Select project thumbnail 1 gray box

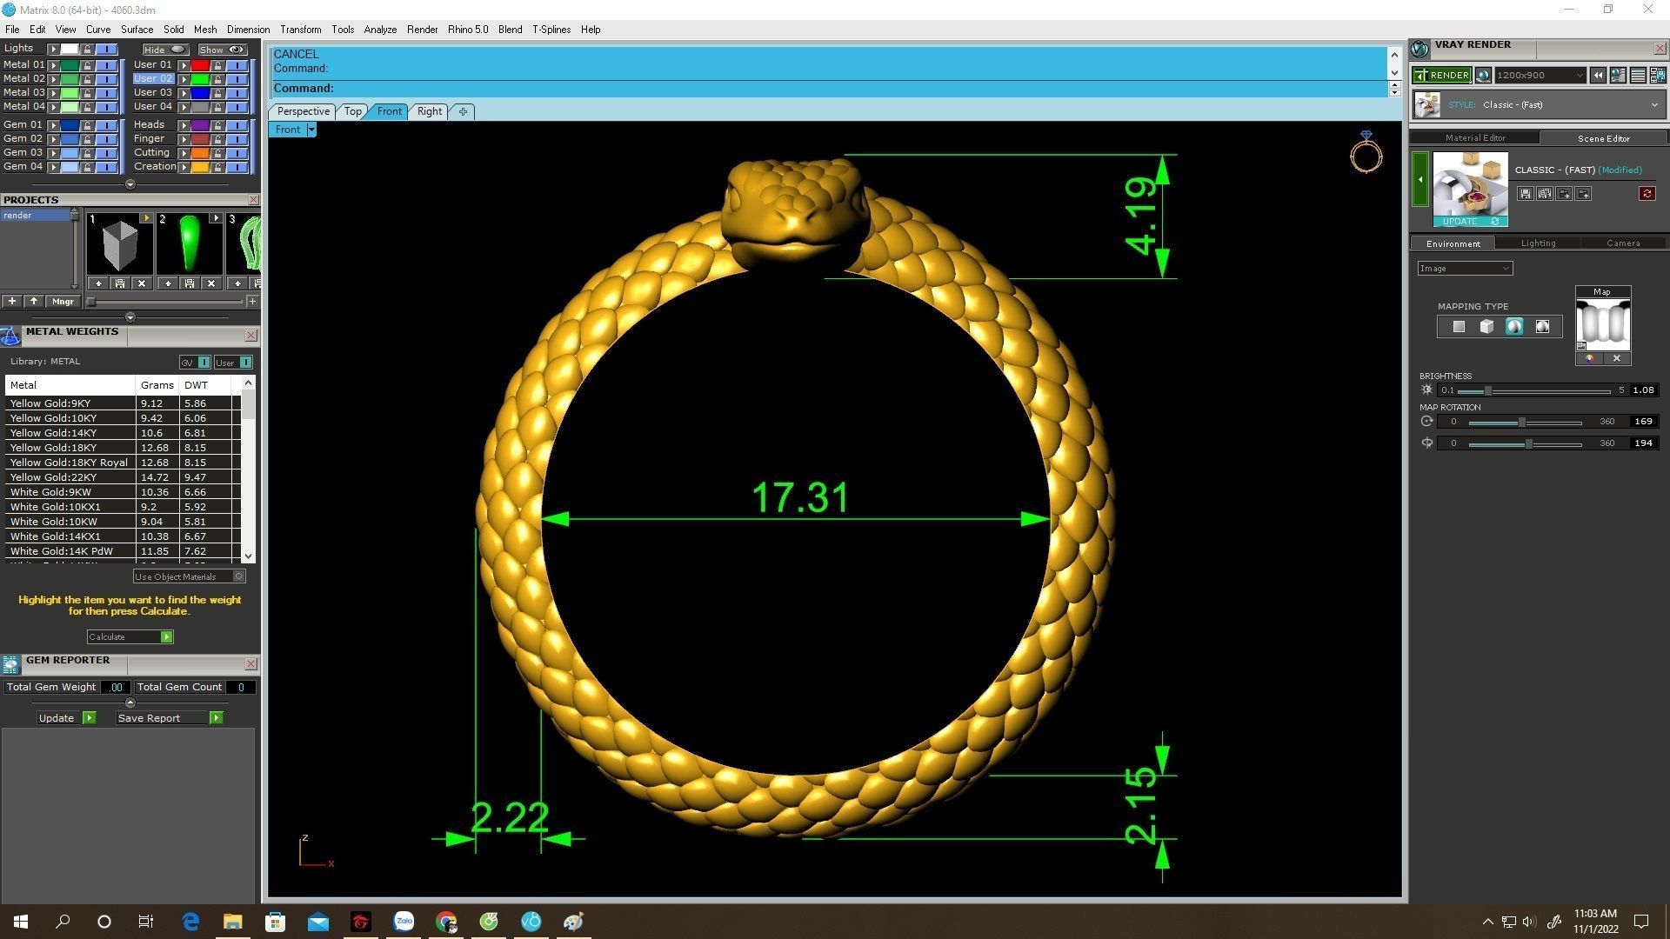119,244
